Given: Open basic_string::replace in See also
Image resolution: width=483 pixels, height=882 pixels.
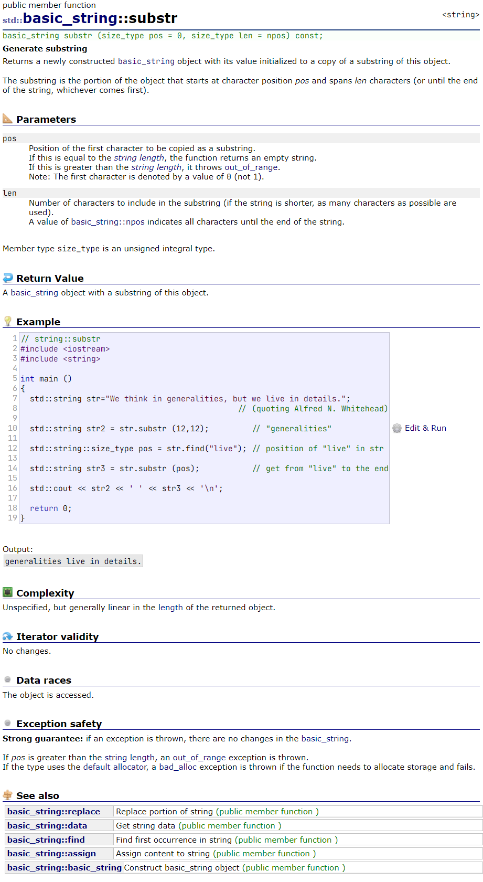Looking at the screenshot, I should tap(53, 812).
